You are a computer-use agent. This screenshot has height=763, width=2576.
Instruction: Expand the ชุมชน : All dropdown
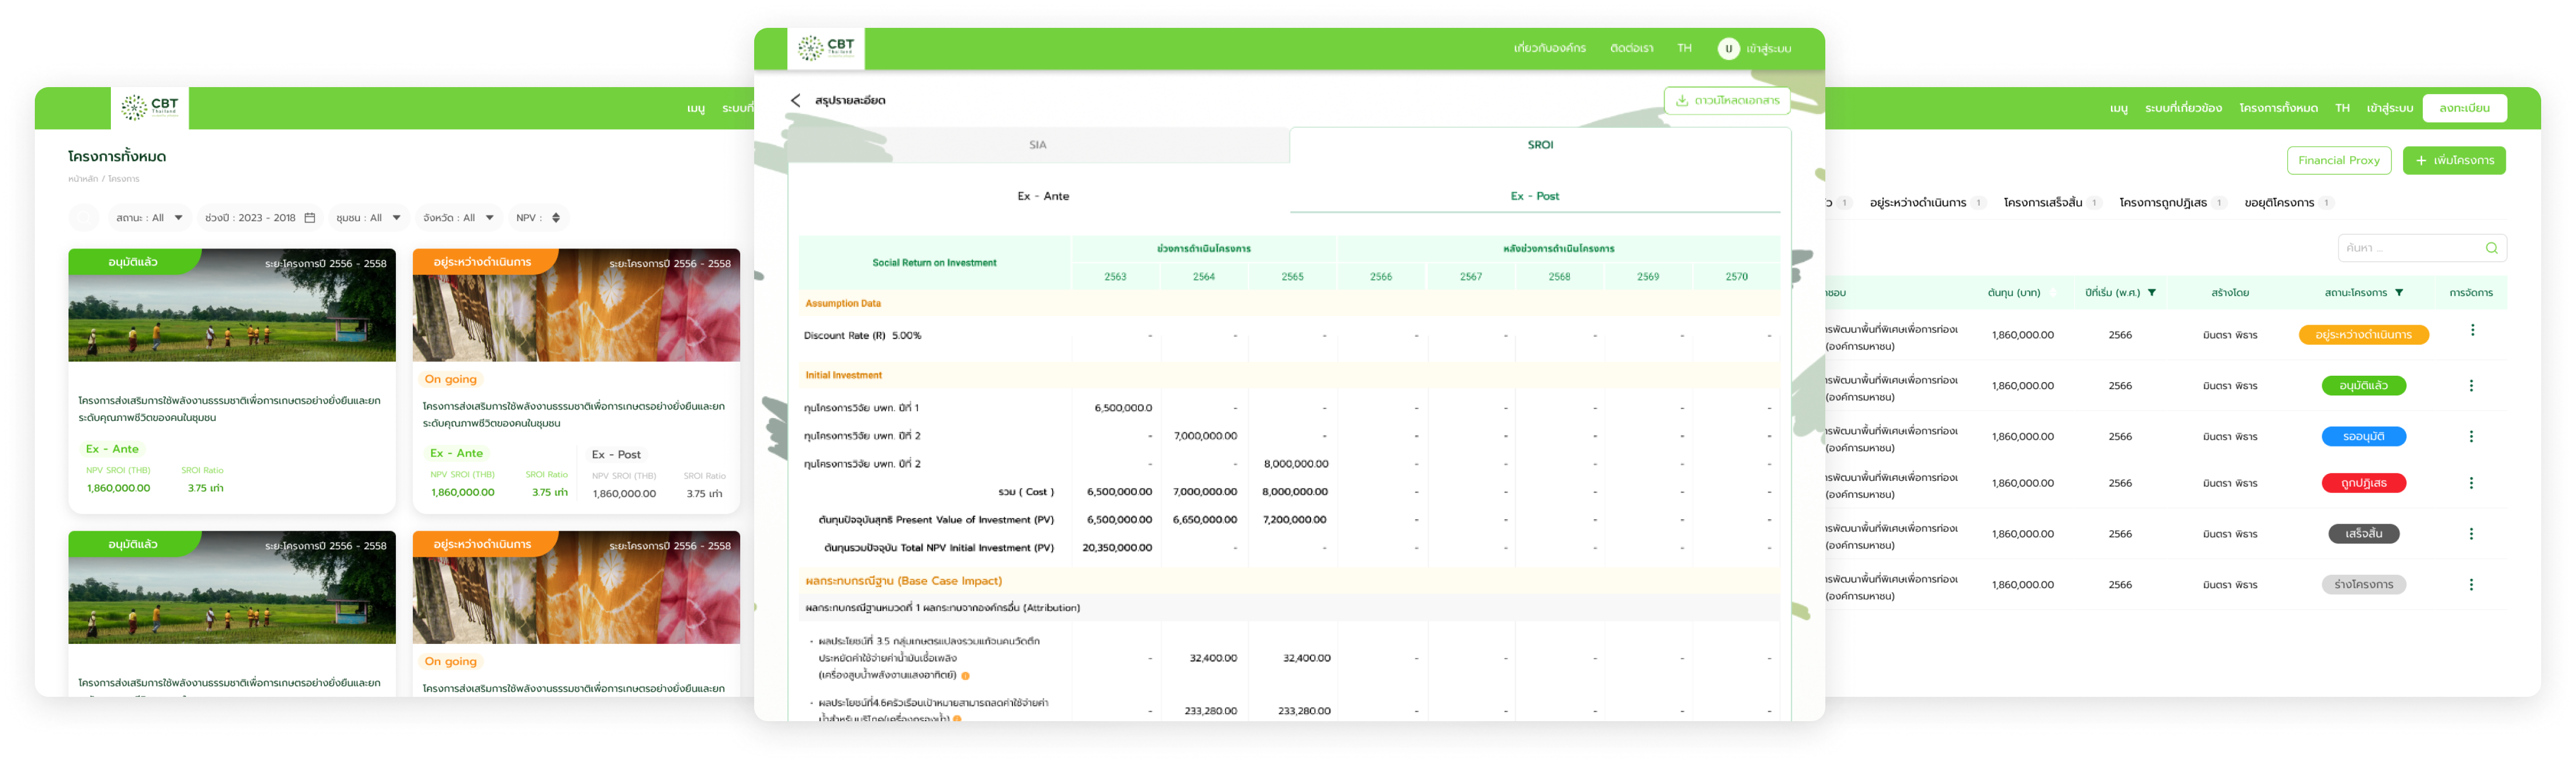pyautogui.click(x=369, y=218)
